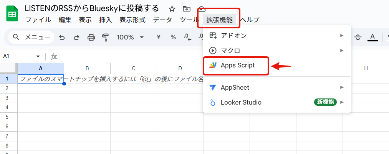The image size is (389, 154).
Task: Select row 7 header
Action: pyautogui.click(x=7, y=136)
